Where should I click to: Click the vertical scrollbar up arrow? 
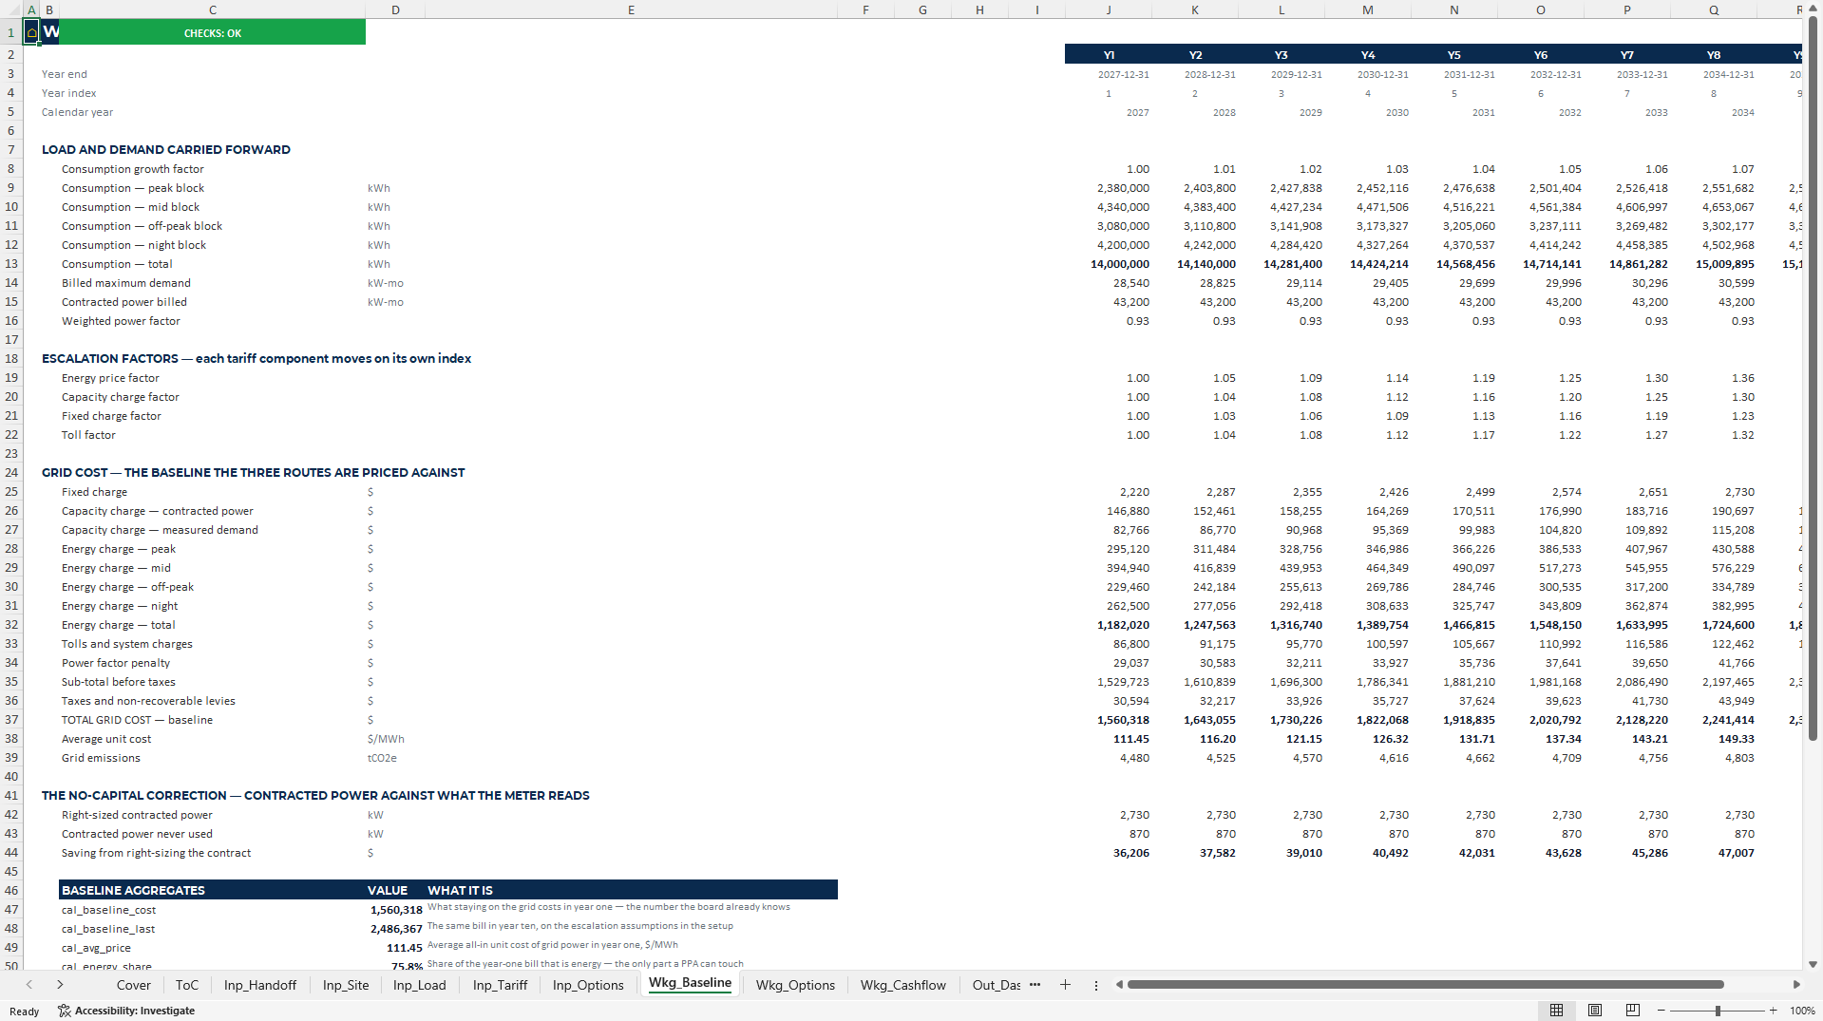pyautogui.click(x=1814, y=9)
